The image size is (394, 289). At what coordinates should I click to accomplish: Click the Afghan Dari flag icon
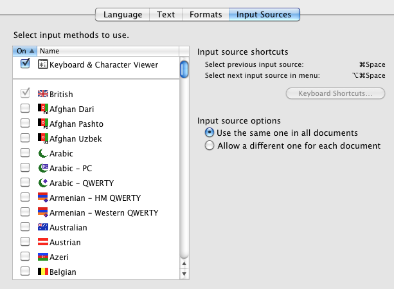[43, 109]
